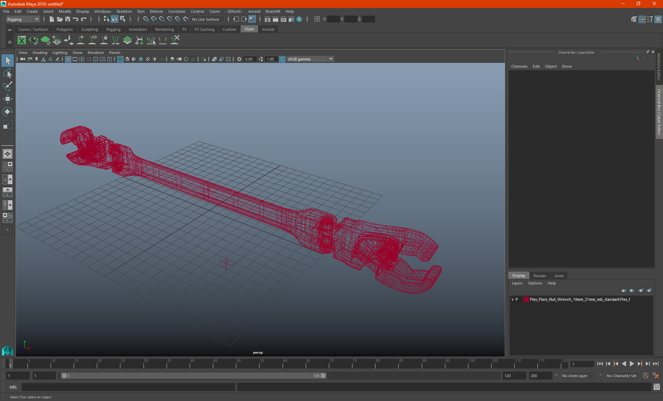Click the IPR render icon
The width and height of the screenshot is (663, 401).
tap(283, 19)
